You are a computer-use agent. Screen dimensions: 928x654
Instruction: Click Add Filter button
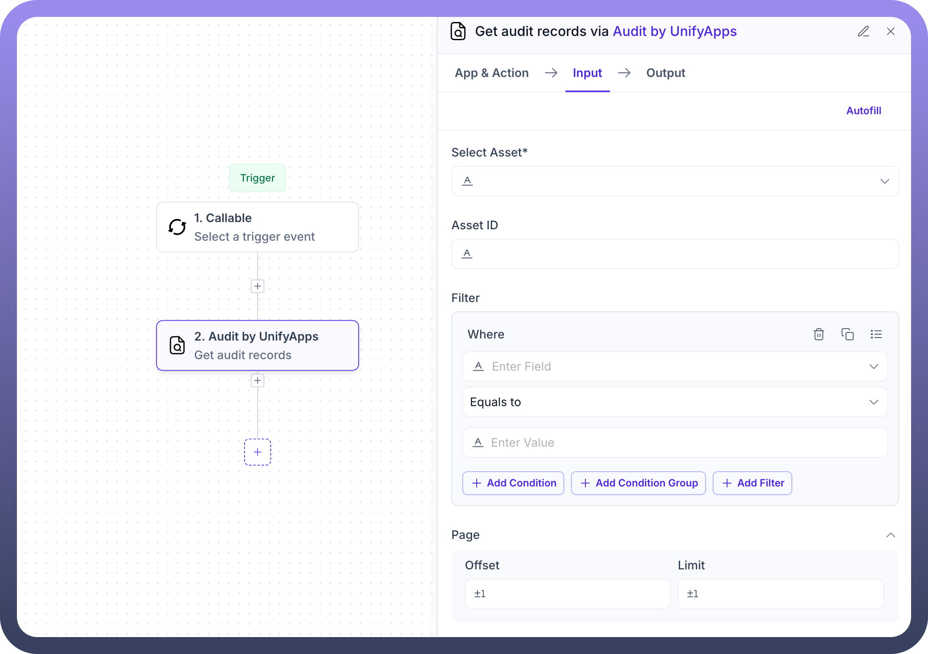pyautogui.click(x=752, y=483)
